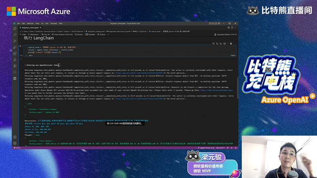Open the Testing flask view
The height and width of the screenshot is (178, 317).
15,60
